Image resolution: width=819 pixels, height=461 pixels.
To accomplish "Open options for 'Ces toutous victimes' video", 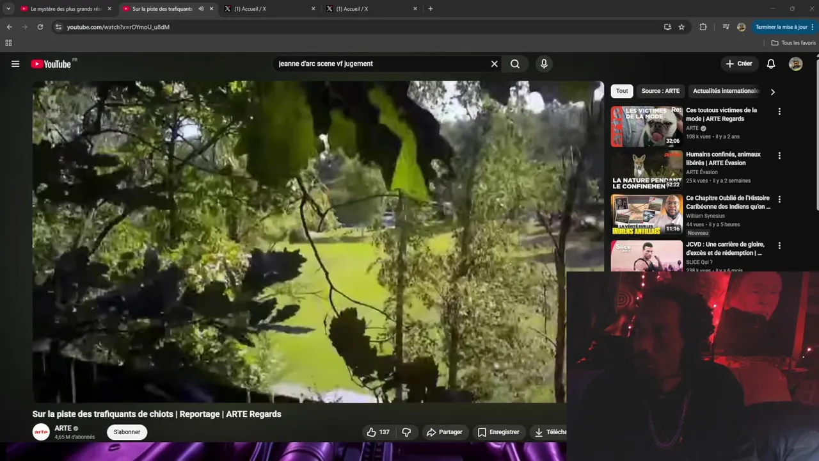I will (x=779, y=111).
